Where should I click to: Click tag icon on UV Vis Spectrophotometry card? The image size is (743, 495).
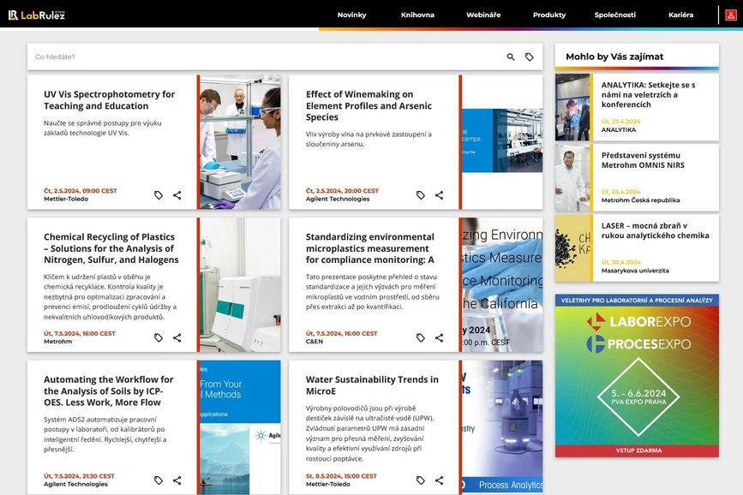point(159,195)
